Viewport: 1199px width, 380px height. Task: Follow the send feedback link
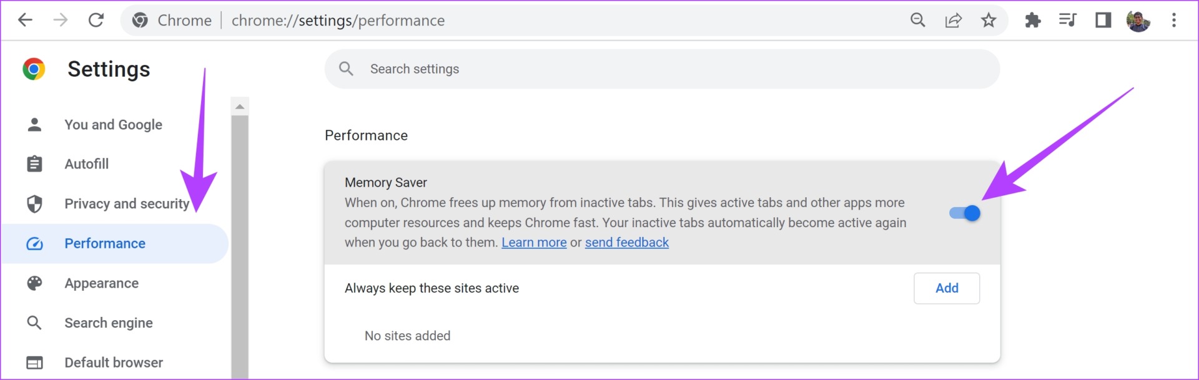[627, 243]
